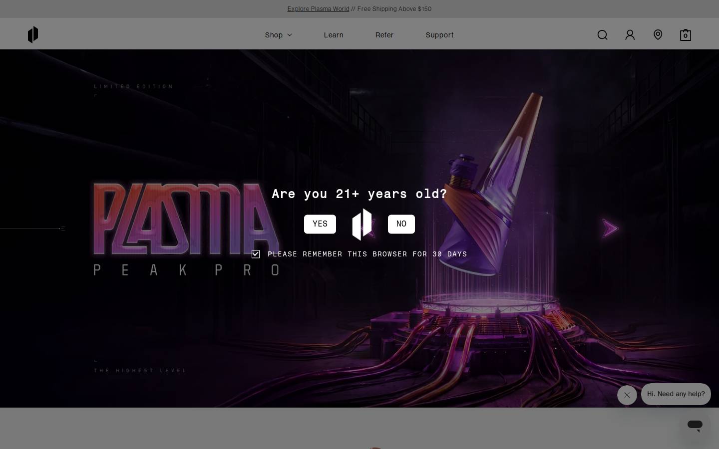Screen dimensions: 719x449
Task: Open the account profile icon
Action: (630, 35)
